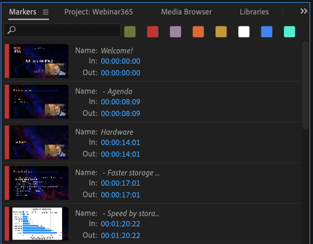Viewport: 313px width, 244px height.
Task: Click the Agenda marker In timecode 00:00:08:09
Action: pyautogui.click(x=121, y=102)
